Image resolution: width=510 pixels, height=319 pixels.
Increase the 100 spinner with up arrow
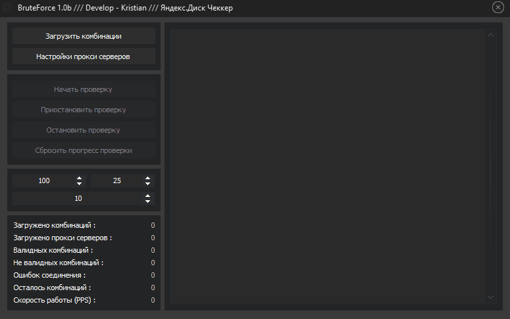pyautogui.click(x=80, y=178)
